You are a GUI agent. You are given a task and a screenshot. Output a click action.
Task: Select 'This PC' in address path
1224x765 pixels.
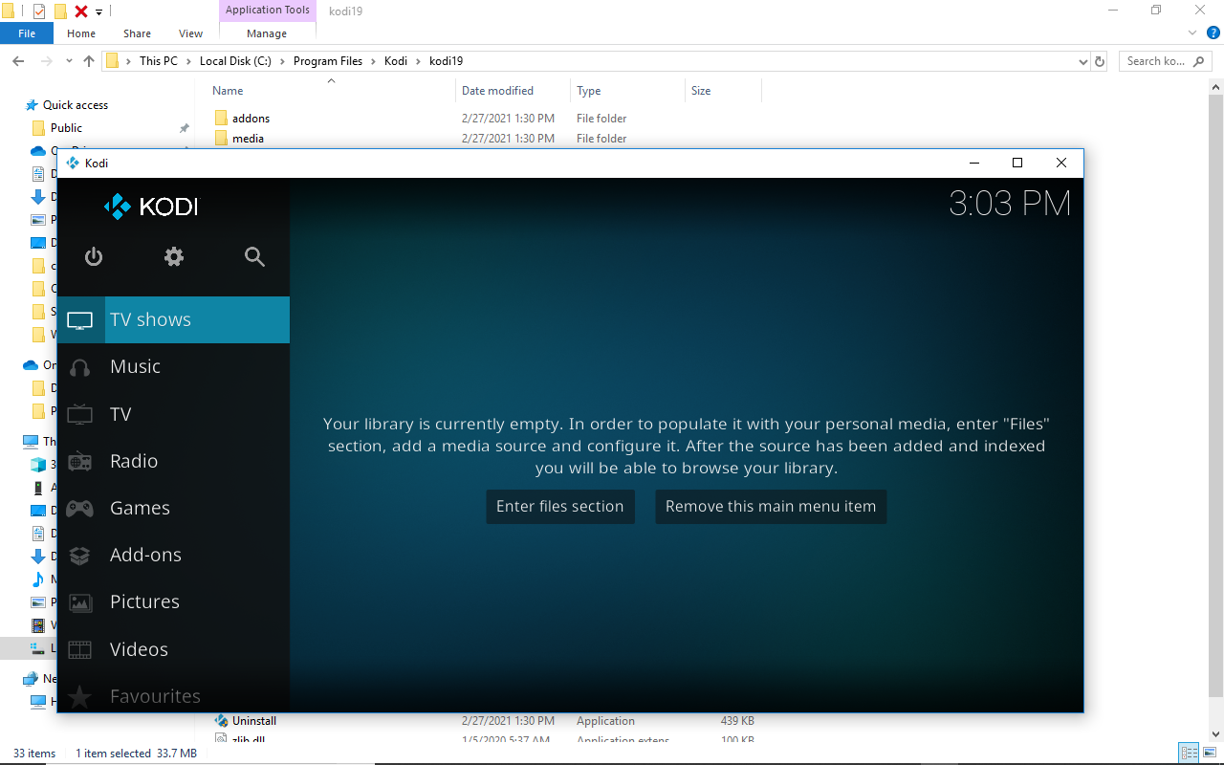pos(158,61)
